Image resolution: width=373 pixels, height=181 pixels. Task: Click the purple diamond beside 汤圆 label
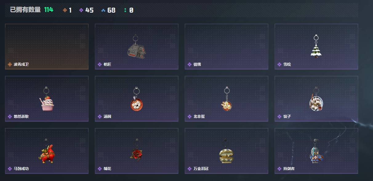click(100, 117)
